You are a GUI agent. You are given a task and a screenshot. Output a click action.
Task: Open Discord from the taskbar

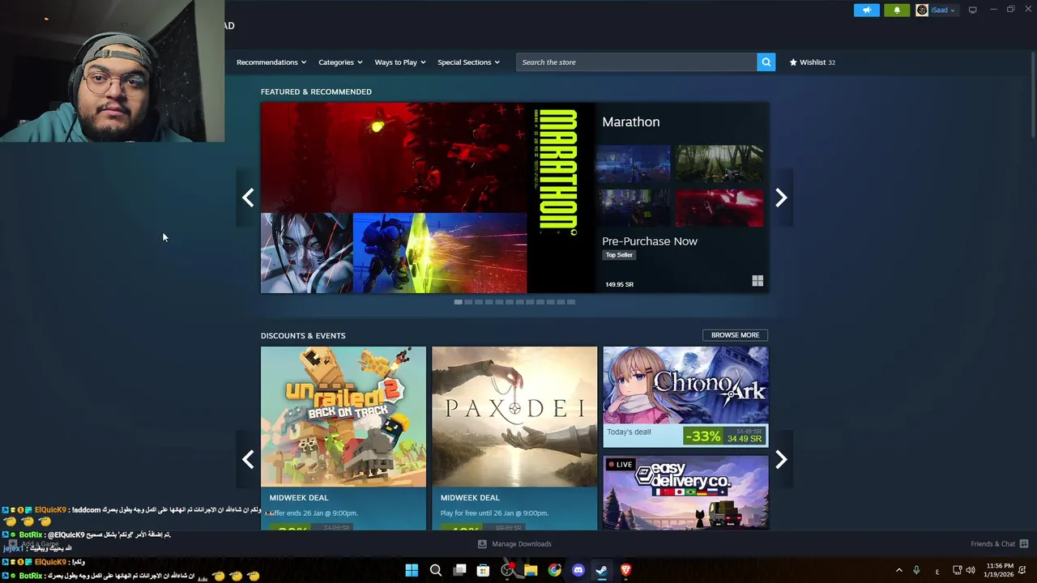(x=578, y=570)
